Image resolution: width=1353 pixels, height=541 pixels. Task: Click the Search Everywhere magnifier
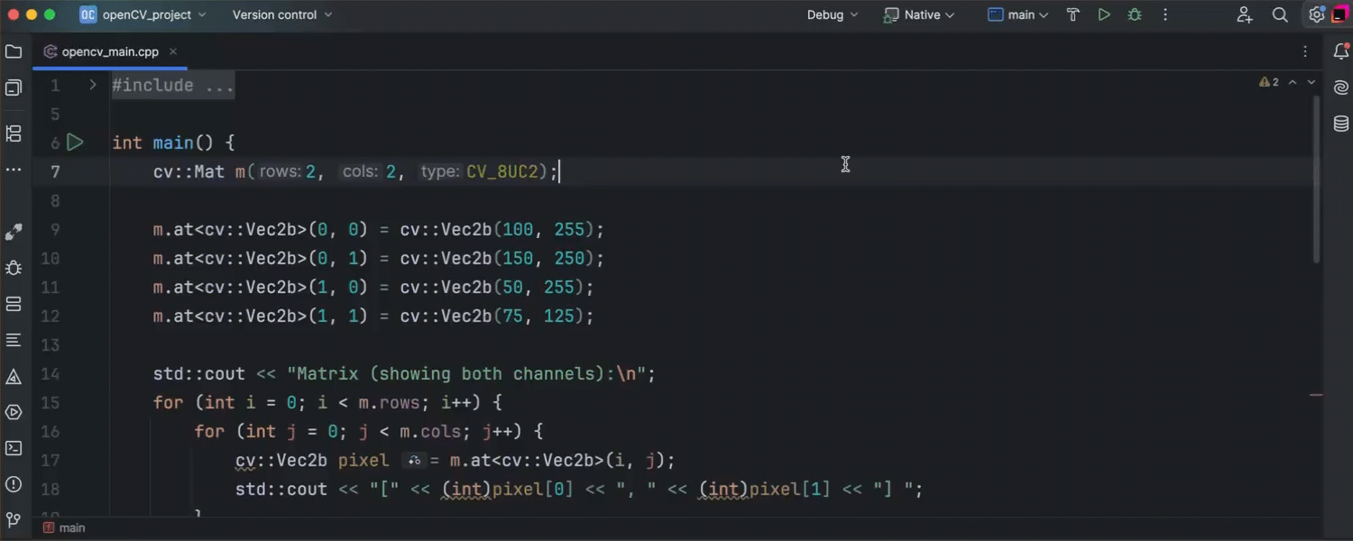[x=1280, y=15]
